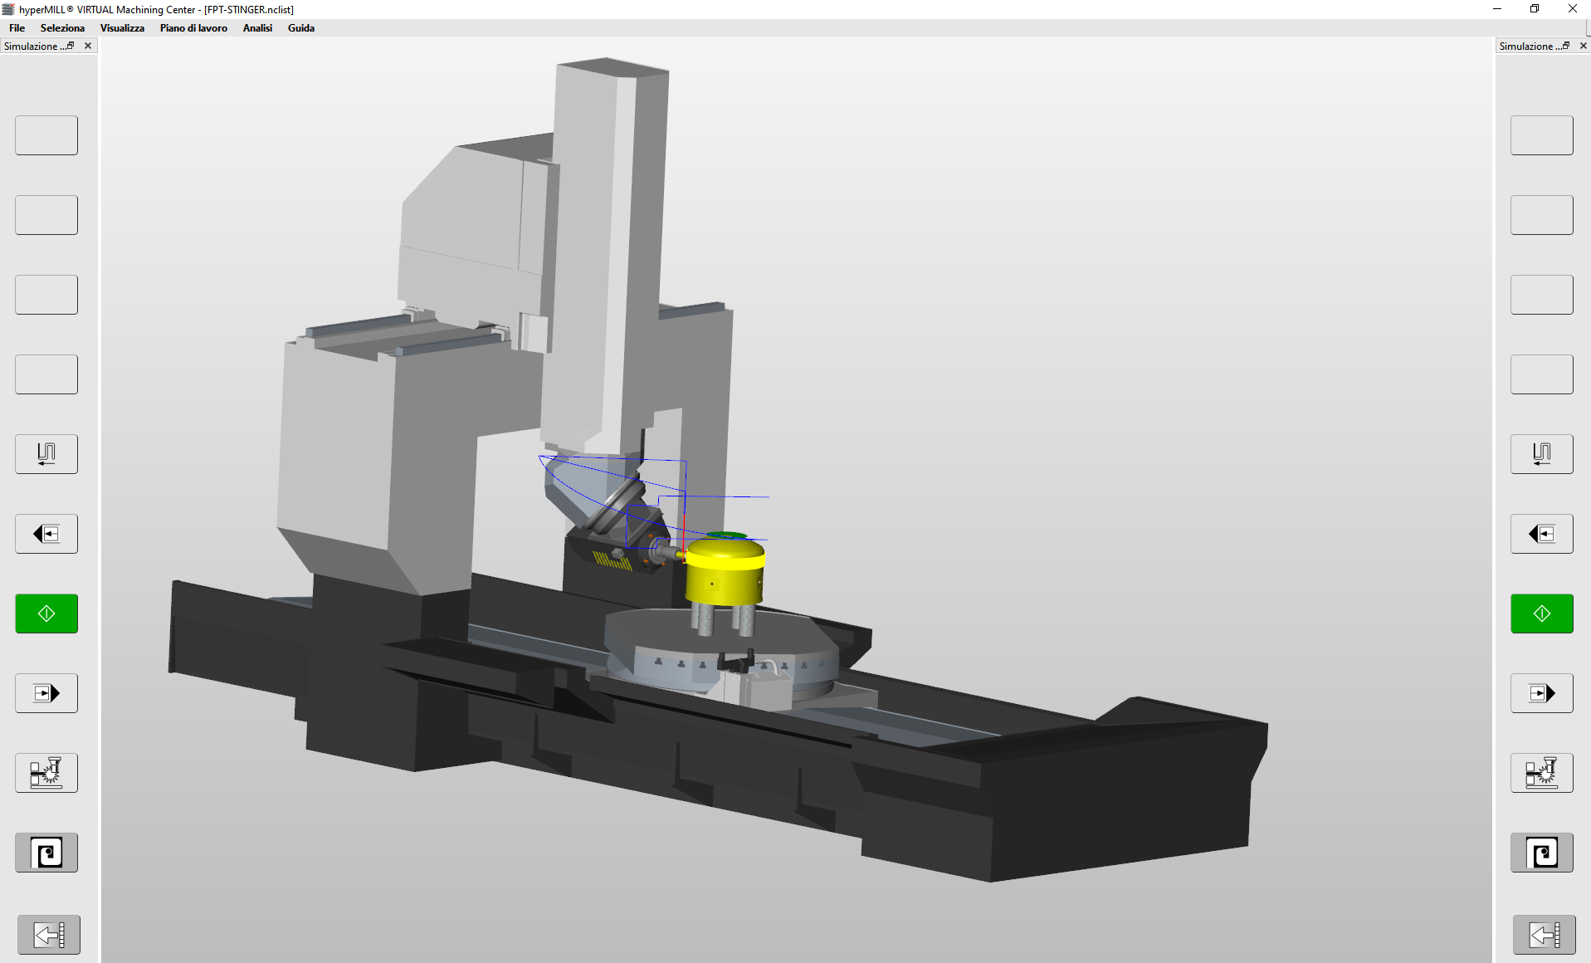Start simulation with green button in left panel
This screenshot has height=963, width=1591.
[x=46, y=613]
